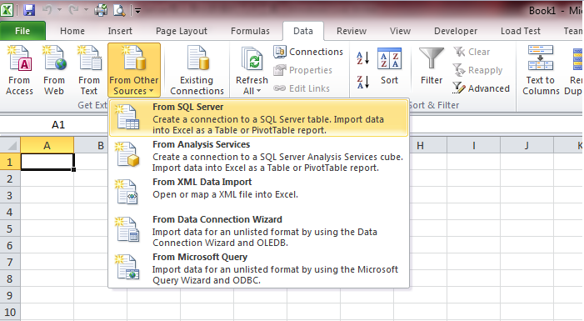Click the Name Box showing A1

pos(58,124)
